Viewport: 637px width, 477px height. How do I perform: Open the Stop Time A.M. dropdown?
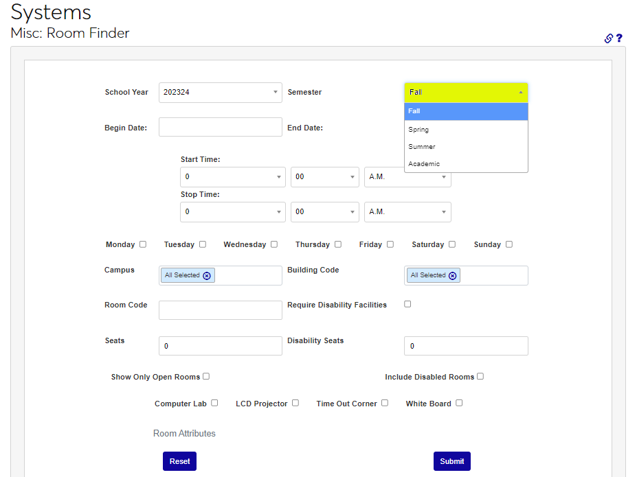pyautogui.click(x=407, y=212)
